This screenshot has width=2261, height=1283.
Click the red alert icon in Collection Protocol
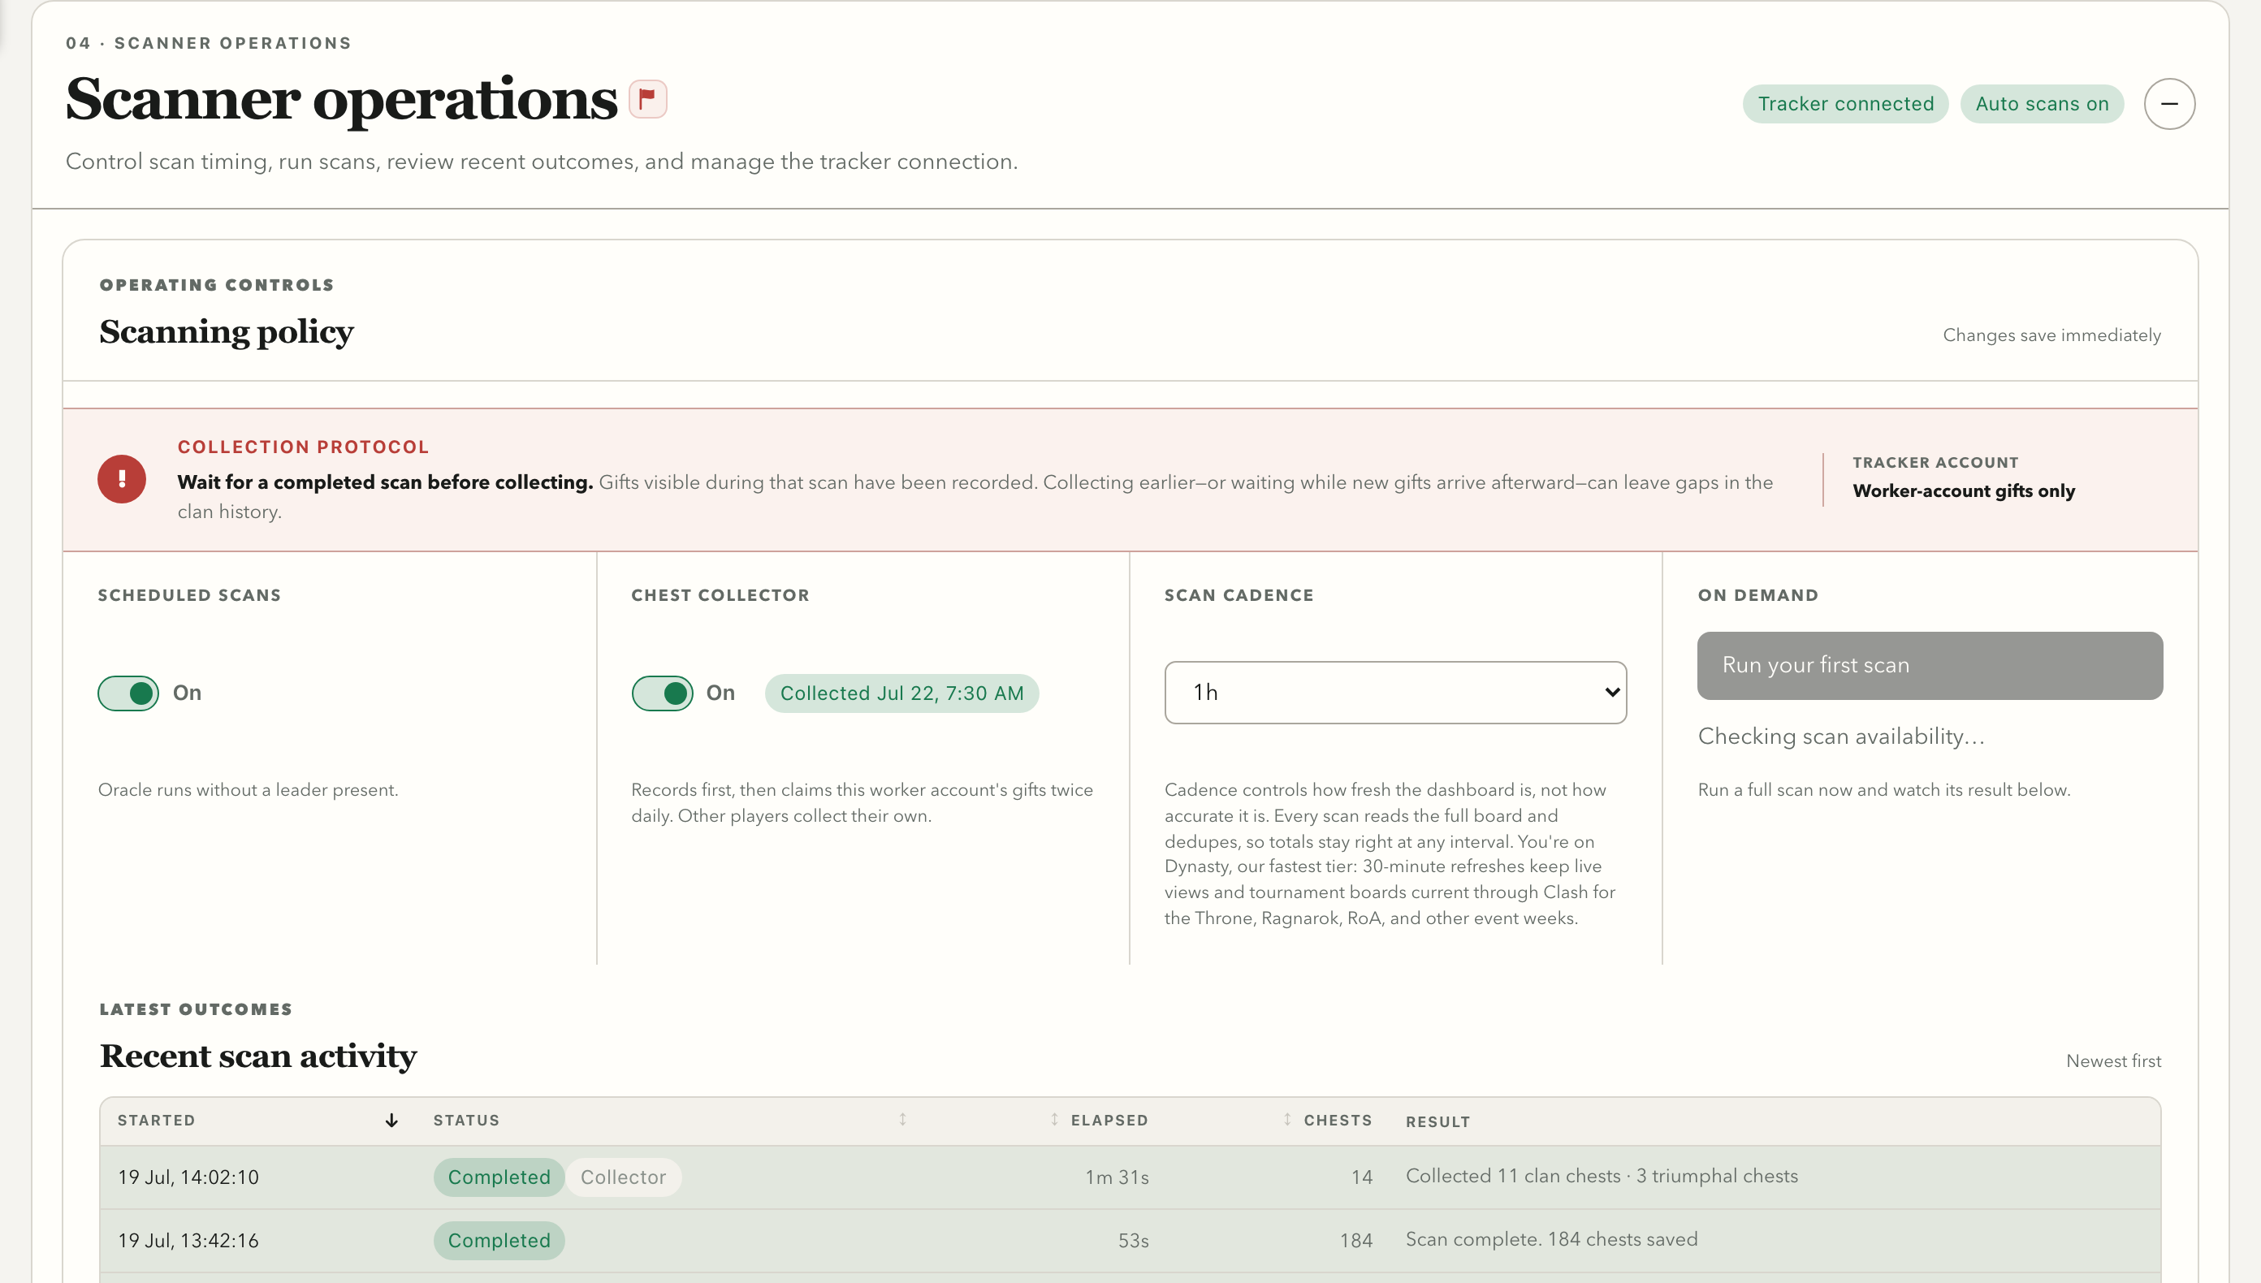(122, 479)
